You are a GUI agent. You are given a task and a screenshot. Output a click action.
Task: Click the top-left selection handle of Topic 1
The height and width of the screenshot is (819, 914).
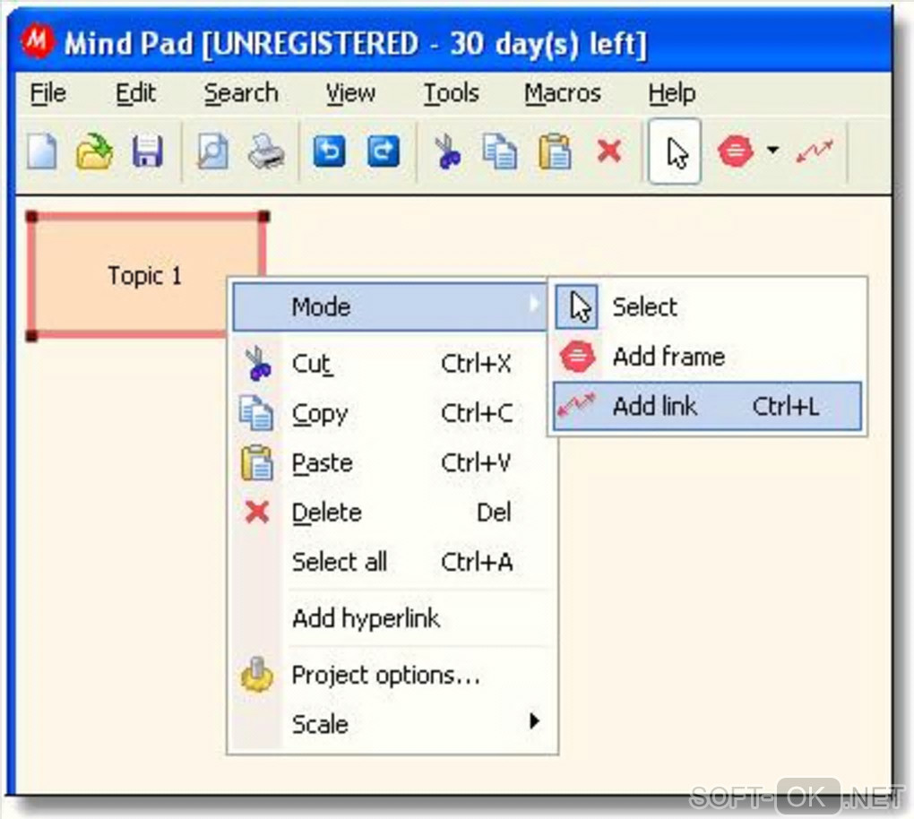coord(32,217)
